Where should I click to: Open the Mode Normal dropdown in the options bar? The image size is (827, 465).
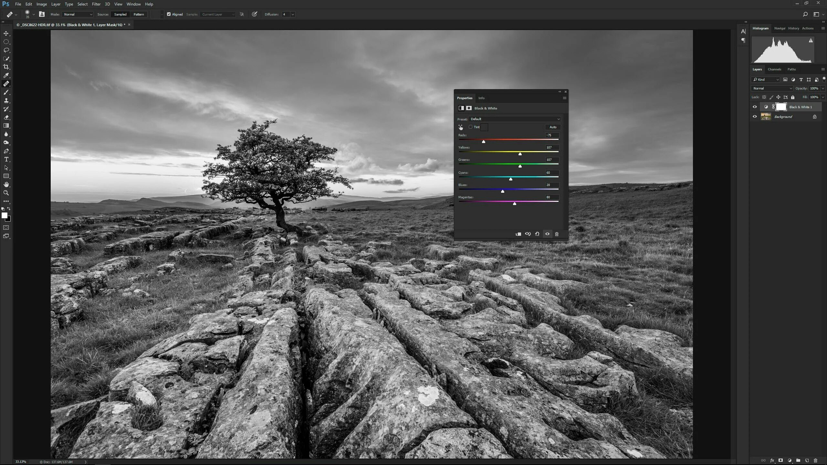tap(78, 14)
